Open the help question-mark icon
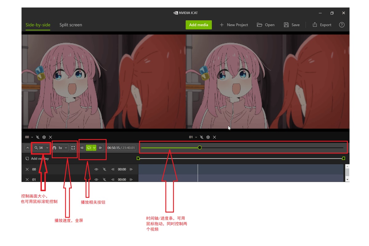 point(342,25)
